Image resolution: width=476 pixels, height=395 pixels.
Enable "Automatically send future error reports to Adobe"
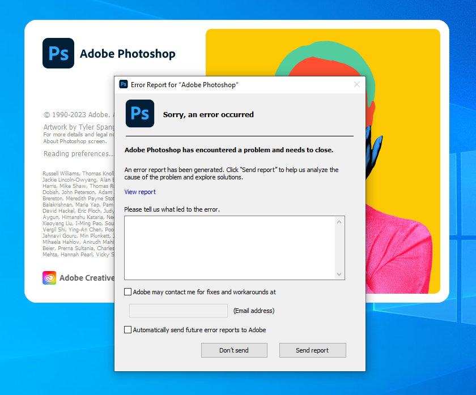point(127,329)
